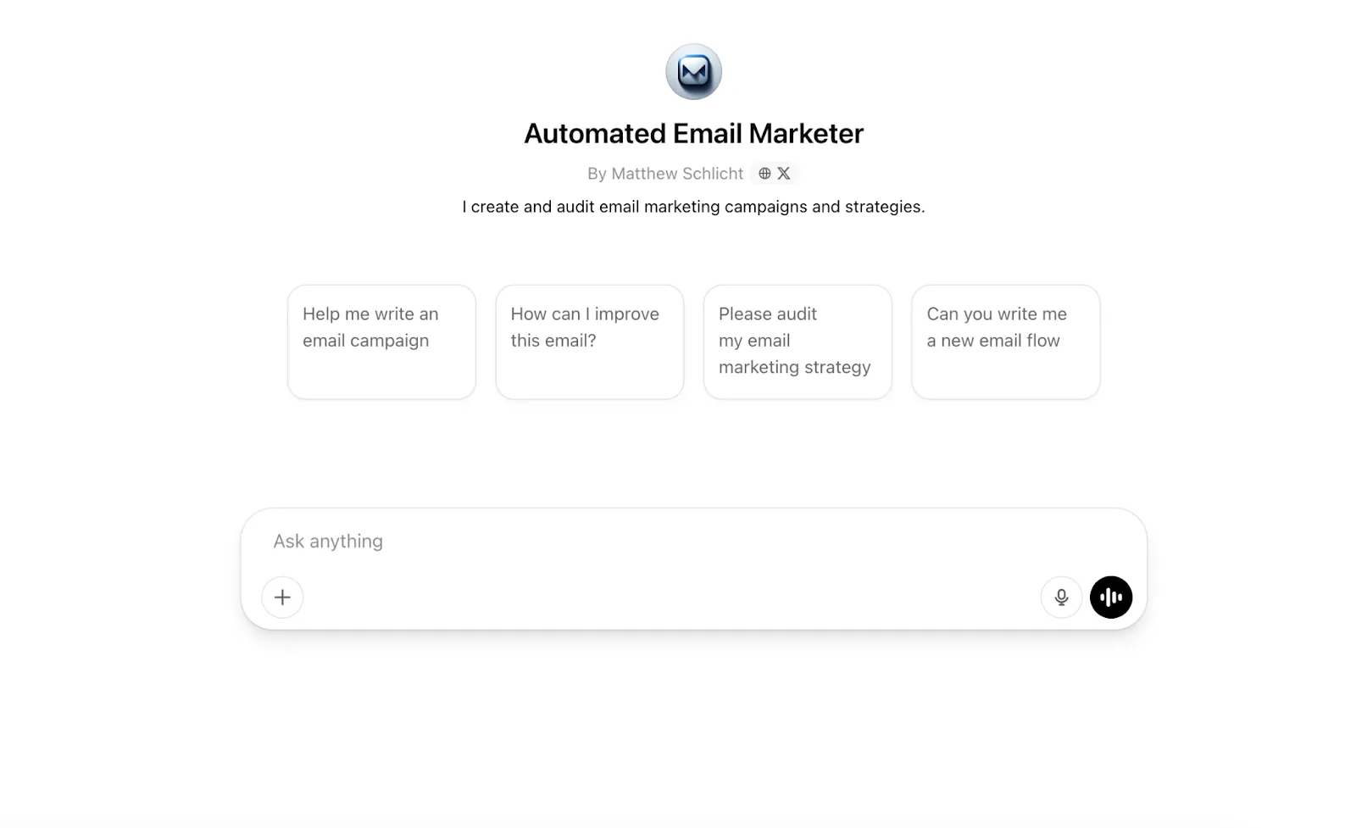Image resolution: width=1356 pixels, height=828 pixels.
Task: Open the creator's website via the globe icon
Action: [765, 173]
